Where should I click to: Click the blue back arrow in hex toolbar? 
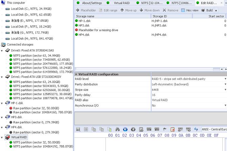coord(125,129)
